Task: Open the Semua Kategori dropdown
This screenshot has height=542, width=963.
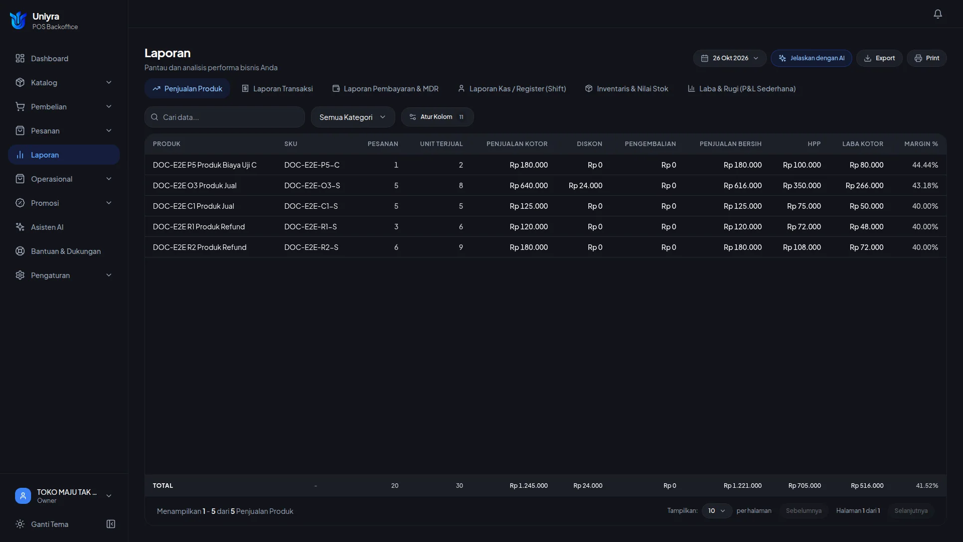Action: coord(353,117)
